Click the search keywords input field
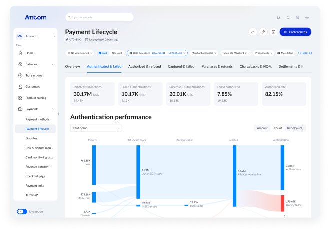The height and width of the screenshot is (232, 330). point(99,17)
